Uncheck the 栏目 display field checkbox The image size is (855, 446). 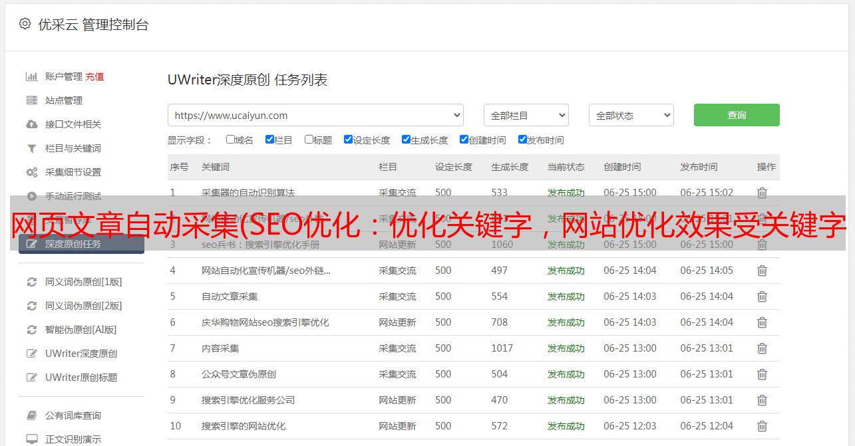[x=269, y=140]
